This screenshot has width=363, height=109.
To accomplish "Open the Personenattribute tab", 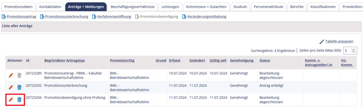I will (268, 7).
